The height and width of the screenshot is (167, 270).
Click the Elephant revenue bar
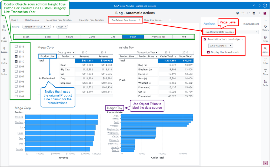pos(61,122)
